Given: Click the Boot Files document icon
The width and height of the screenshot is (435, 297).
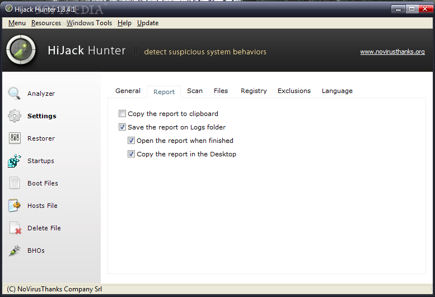Looking at the screenshot, I should [x=15, y=183].
